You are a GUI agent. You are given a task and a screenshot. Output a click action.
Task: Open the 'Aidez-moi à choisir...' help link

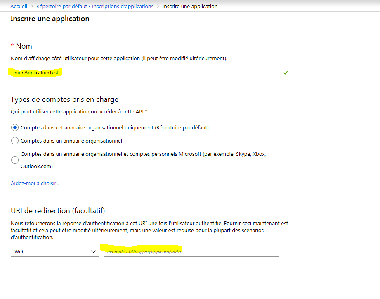point(35,183)
